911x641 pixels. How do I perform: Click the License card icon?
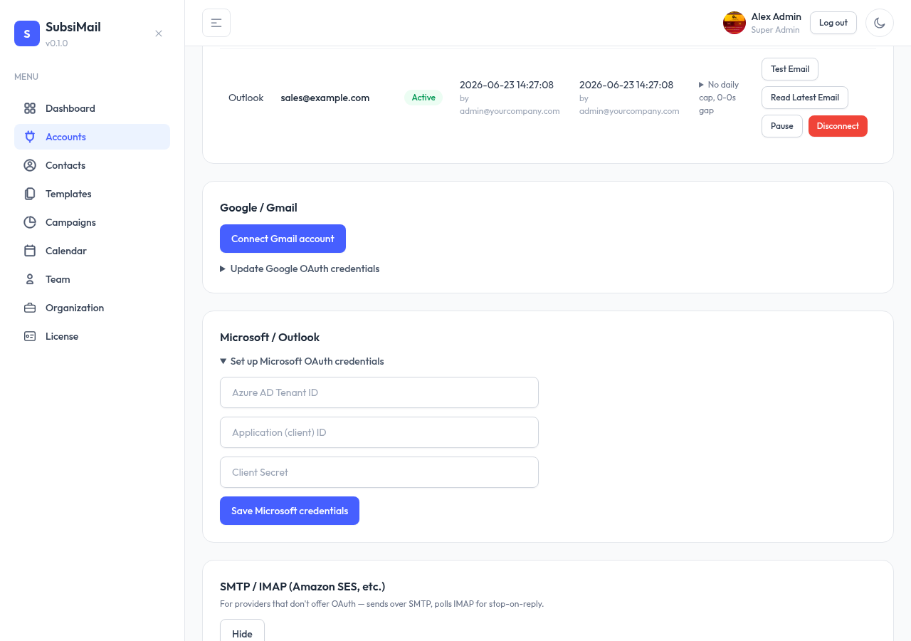pyautogui.click(x=30, y=336)
